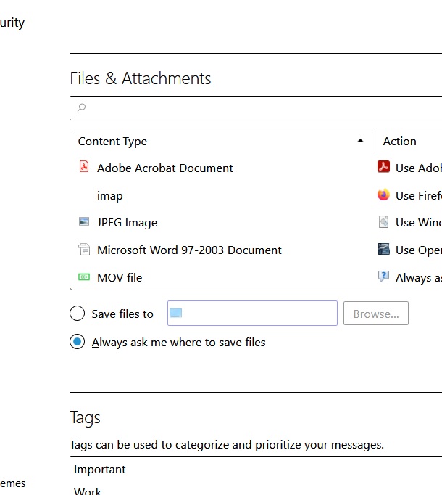Click the JPEG Image file type icon

(84, 223)
